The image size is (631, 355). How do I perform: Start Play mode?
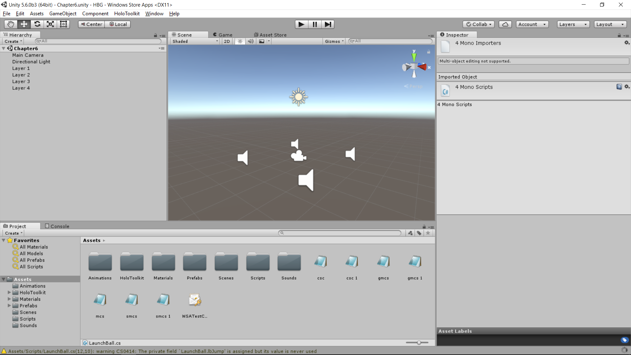pyautogui.click(x=301, y=24)
